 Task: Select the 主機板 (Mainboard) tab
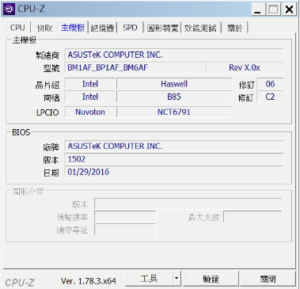tap(73, 27)
